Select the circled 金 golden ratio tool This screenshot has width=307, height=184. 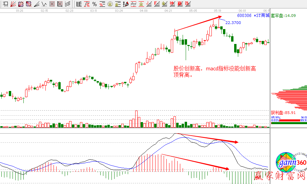point(110,4)
